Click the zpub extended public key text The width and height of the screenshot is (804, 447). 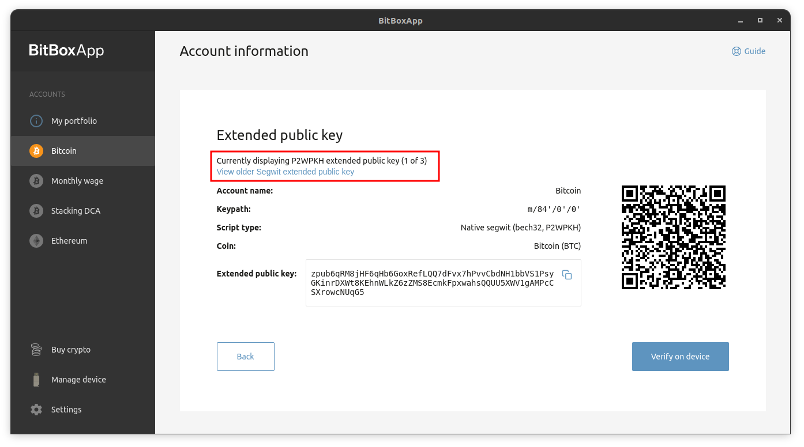click(x=432, y=283)
